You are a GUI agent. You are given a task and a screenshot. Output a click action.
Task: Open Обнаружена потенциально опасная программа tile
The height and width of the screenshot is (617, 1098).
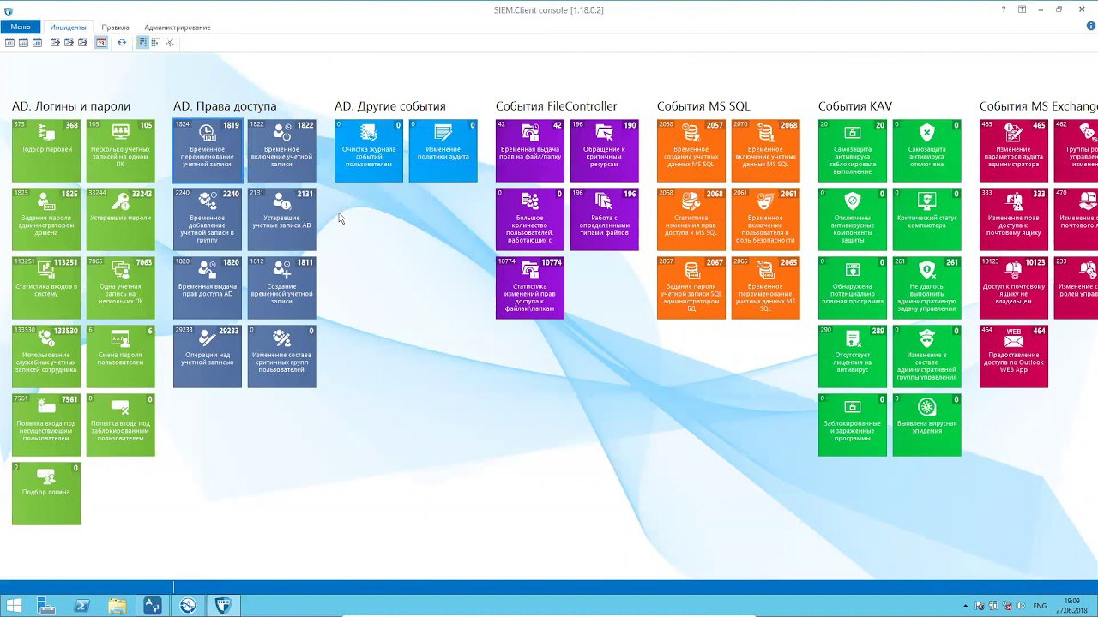(x=853, y=288)
